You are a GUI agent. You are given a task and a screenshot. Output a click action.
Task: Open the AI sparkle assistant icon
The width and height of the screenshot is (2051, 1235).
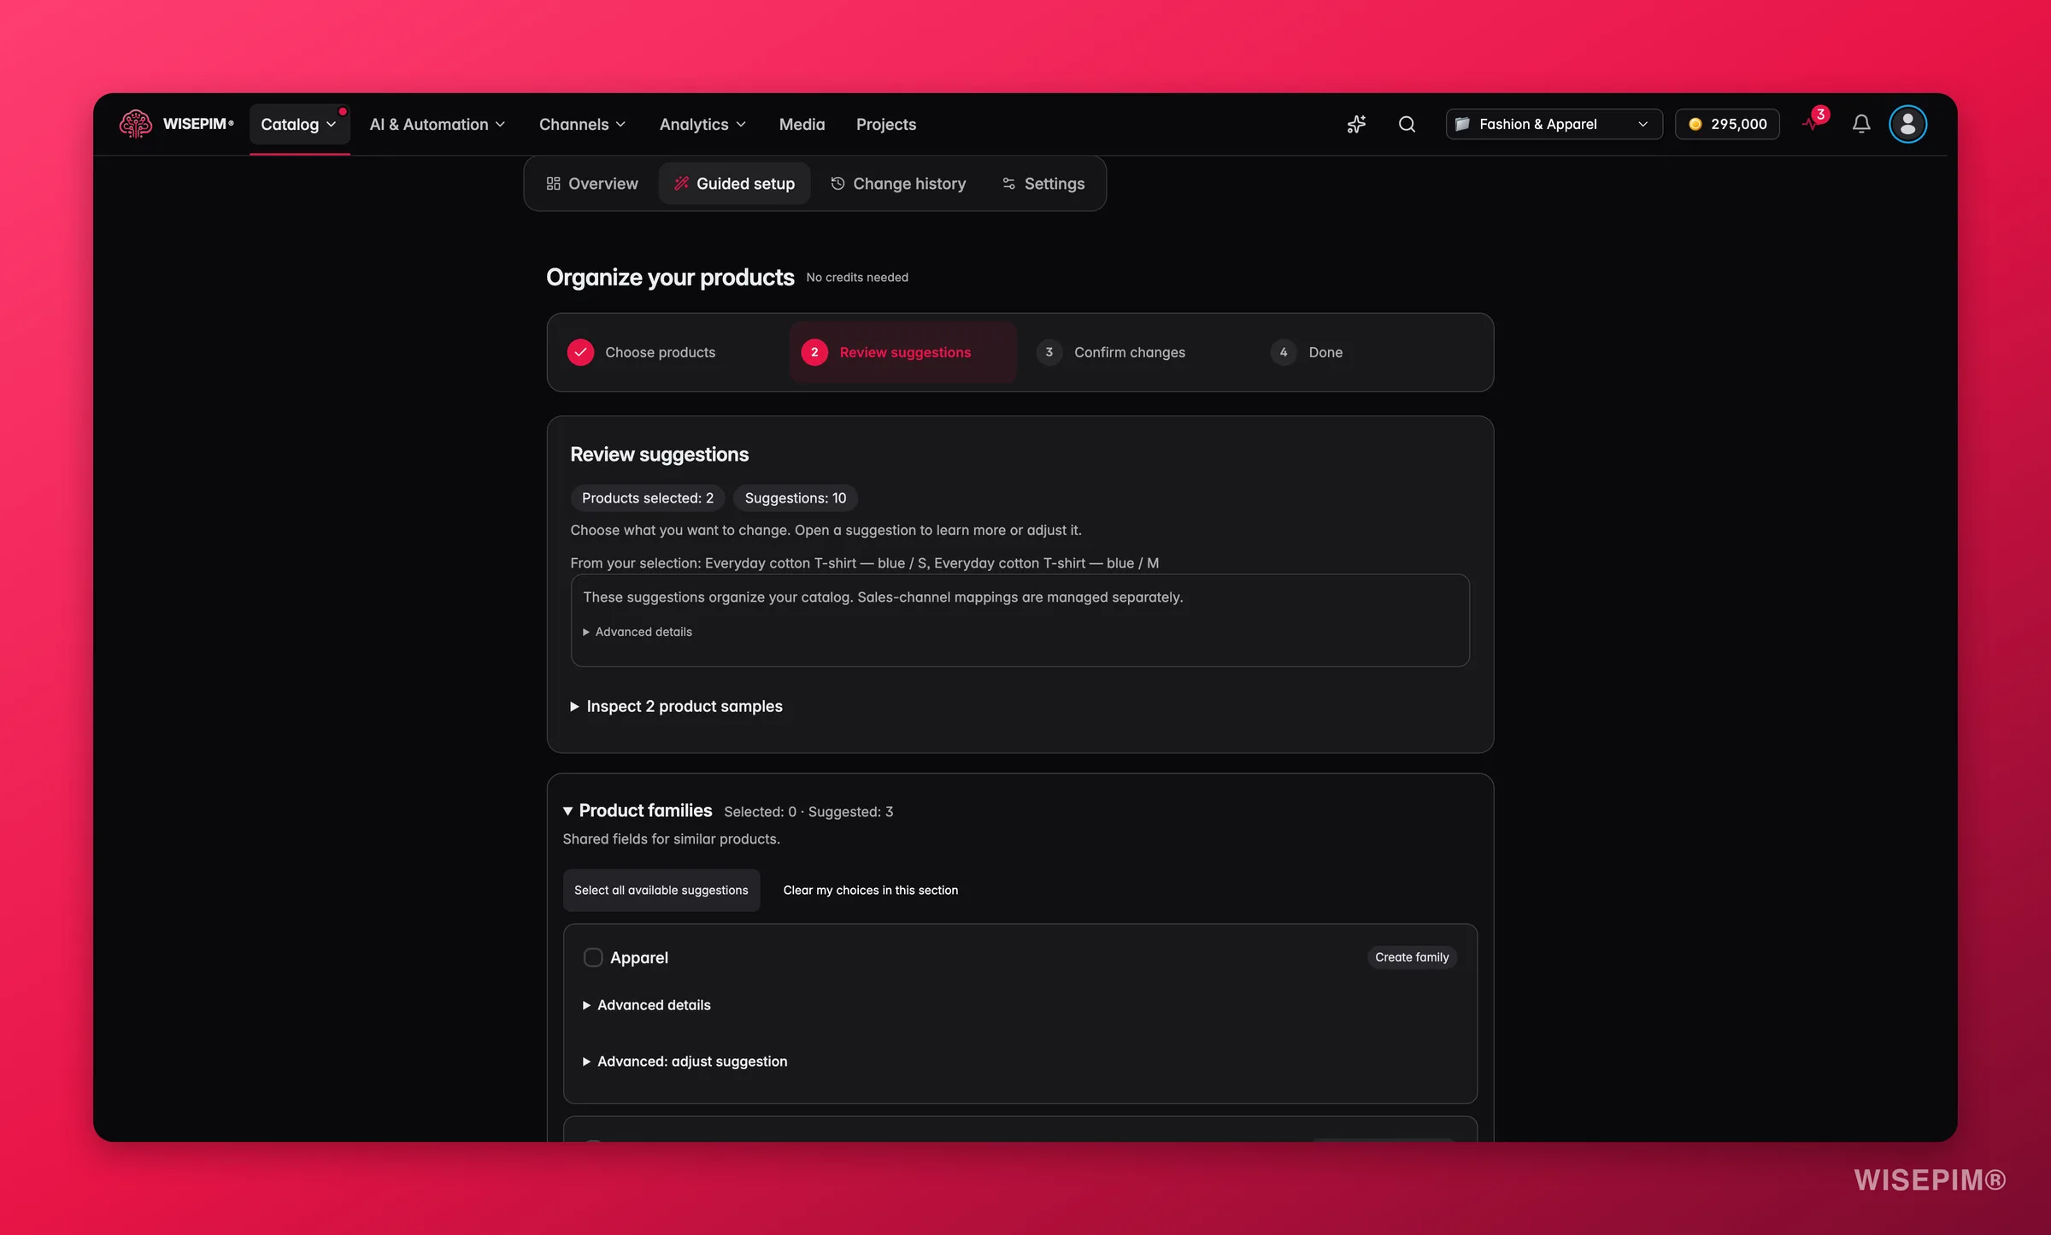(1356, 125)
